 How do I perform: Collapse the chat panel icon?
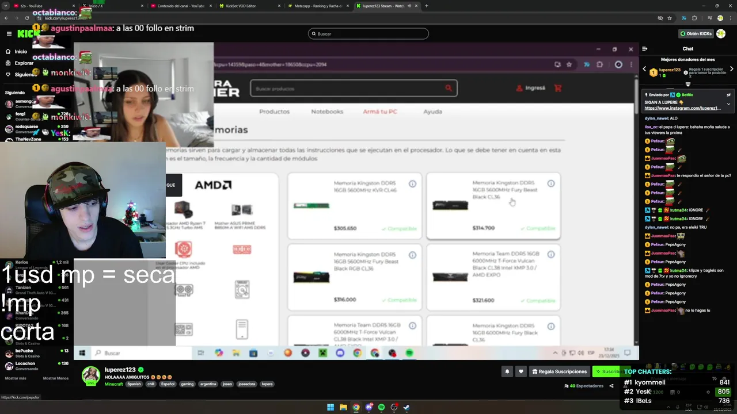[x=645, y=49]
